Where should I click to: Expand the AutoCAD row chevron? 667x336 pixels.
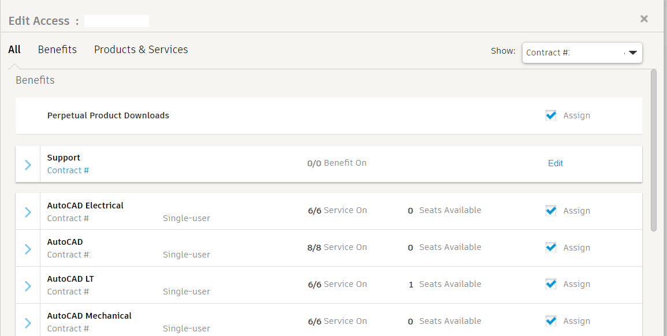click(28, 249)
